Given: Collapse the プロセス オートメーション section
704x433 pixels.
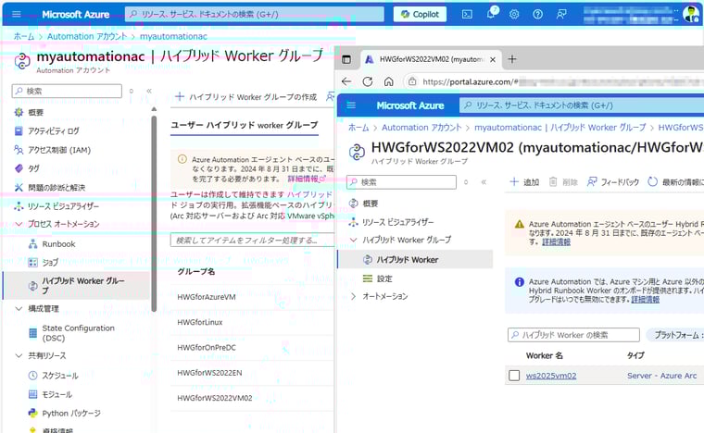Looking at the screenshot, I should click(19, 224).
